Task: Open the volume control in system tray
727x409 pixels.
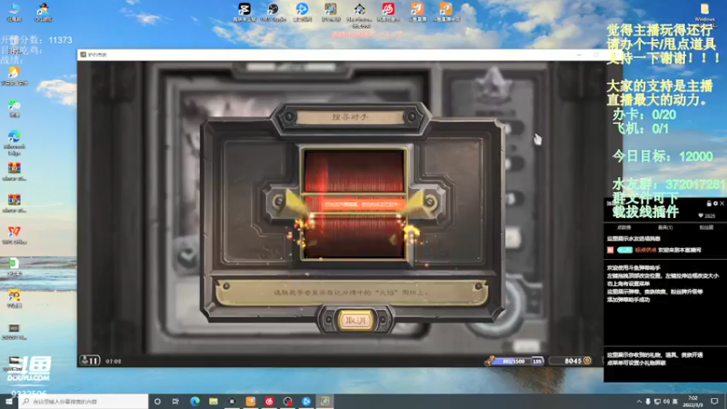Action: coord(666,401)
